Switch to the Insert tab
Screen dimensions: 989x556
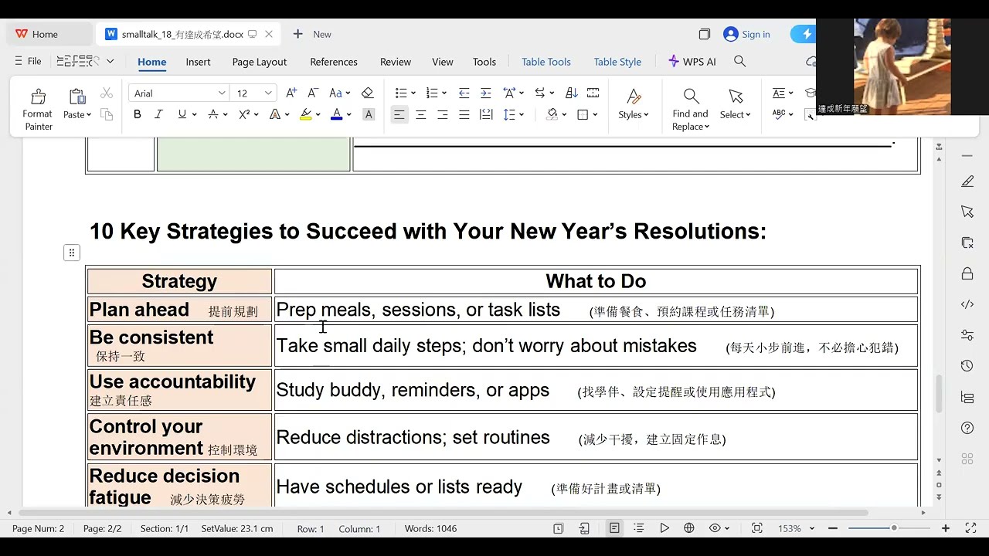(198, 62)
